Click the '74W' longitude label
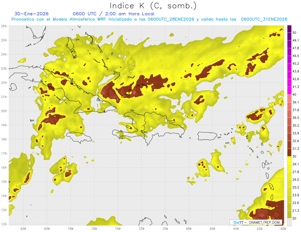 pos(118,228)
